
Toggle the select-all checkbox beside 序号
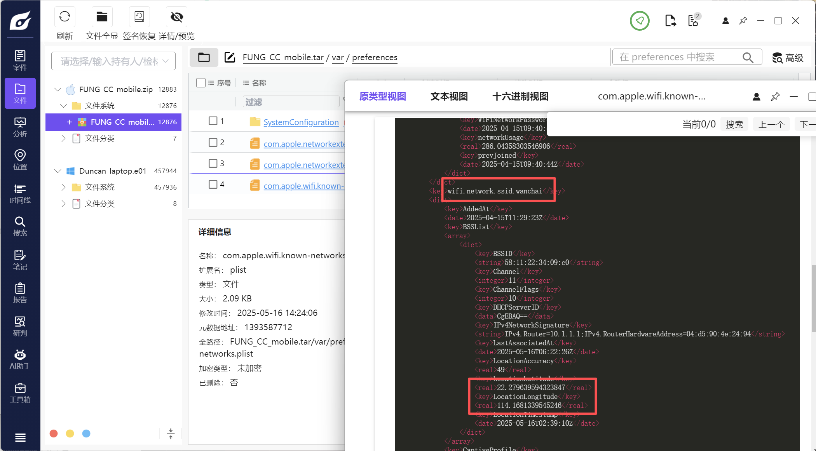[x=201, y=83]
